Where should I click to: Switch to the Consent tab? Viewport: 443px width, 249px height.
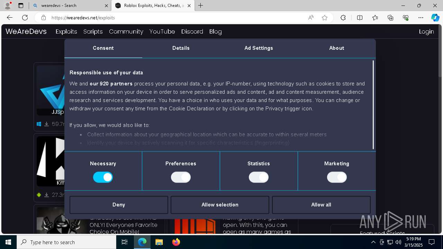point(103,48)
